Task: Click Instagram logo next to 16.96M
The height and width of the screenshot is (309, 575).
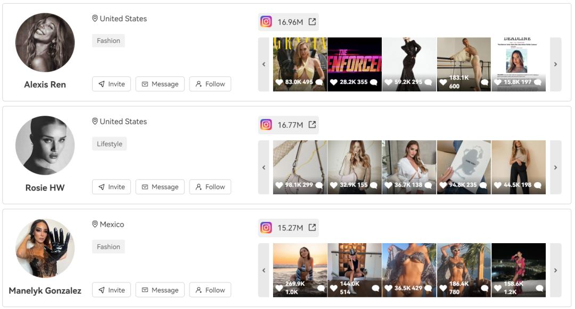Action: [x=266, y=22]
